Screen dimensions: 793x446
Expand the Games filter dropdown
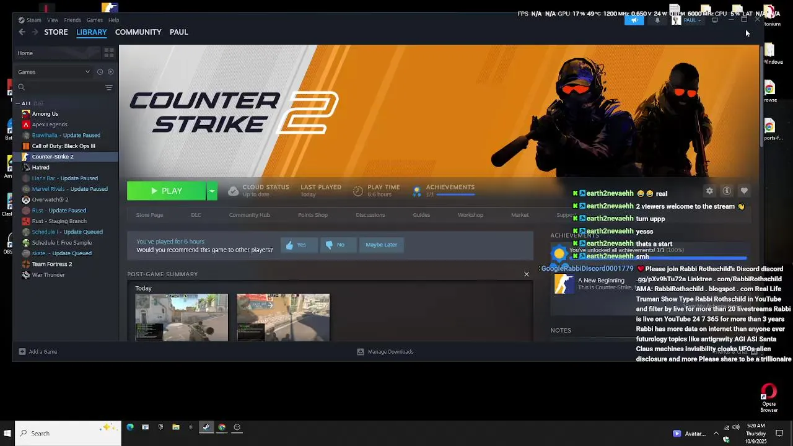(x=53, y=72)
